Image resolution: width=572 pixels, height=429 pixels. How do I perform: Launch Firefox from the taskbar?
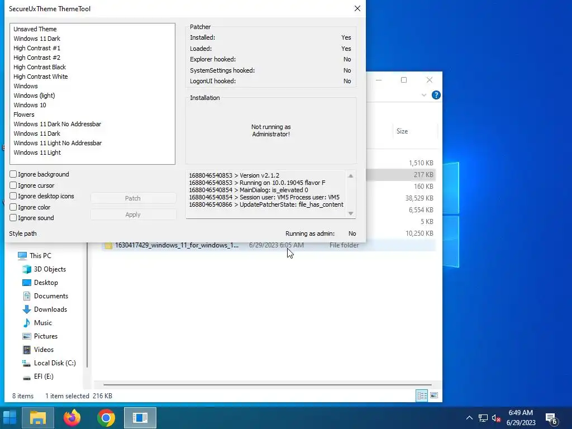[72, 418]
